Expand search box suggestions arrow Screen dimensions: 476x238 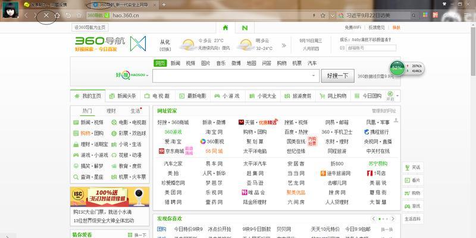[x=314, y=76]
